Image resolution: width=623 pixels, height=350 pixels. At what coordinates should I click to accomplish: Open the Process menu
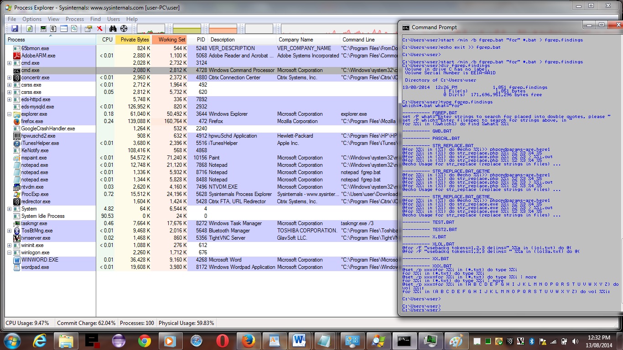pyautogui.click(x=75, y=19)
